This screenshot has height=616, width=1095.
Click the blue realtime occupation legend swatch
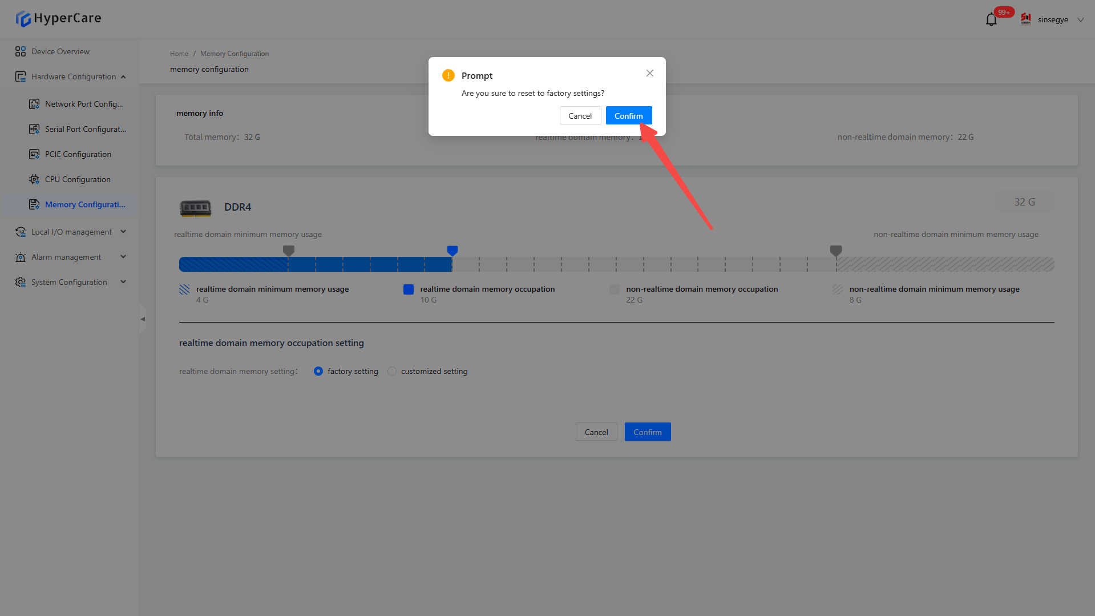(x=409, y=289)
